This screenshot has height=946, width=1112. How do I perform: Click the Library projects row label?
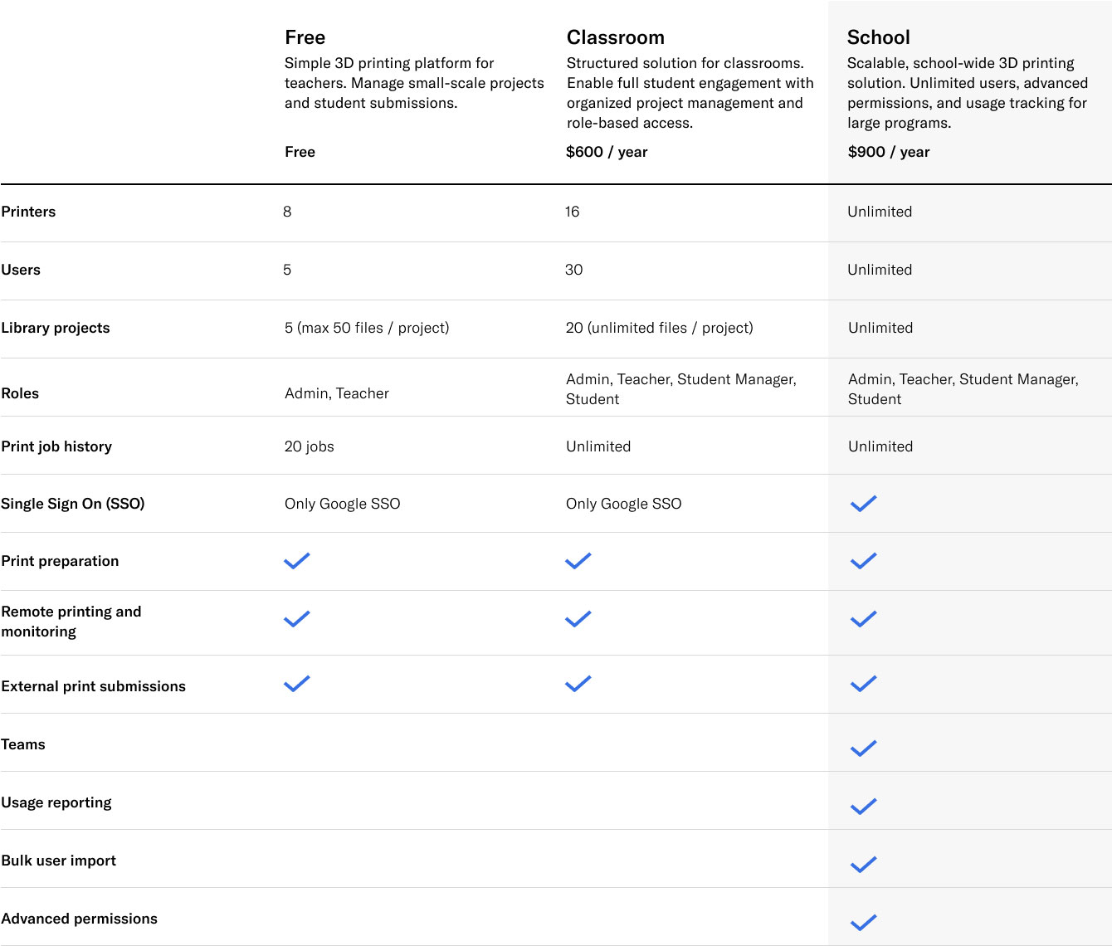tap(56, 328)
